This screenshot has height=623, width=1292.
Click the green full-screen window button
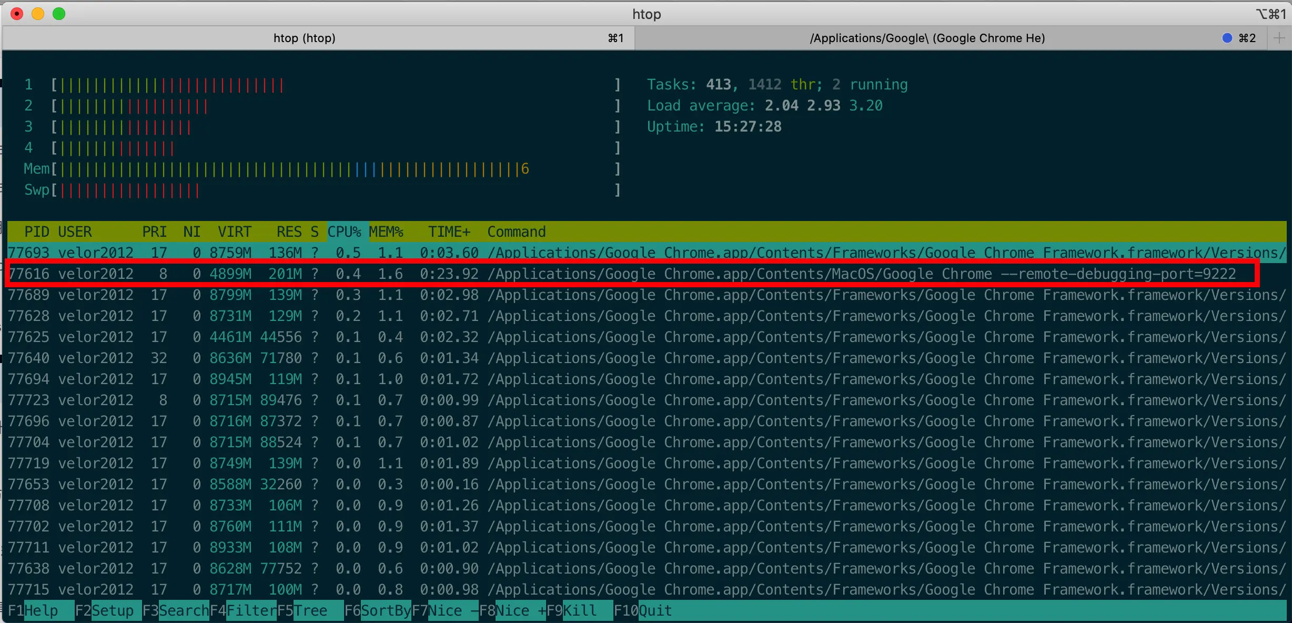59,14
